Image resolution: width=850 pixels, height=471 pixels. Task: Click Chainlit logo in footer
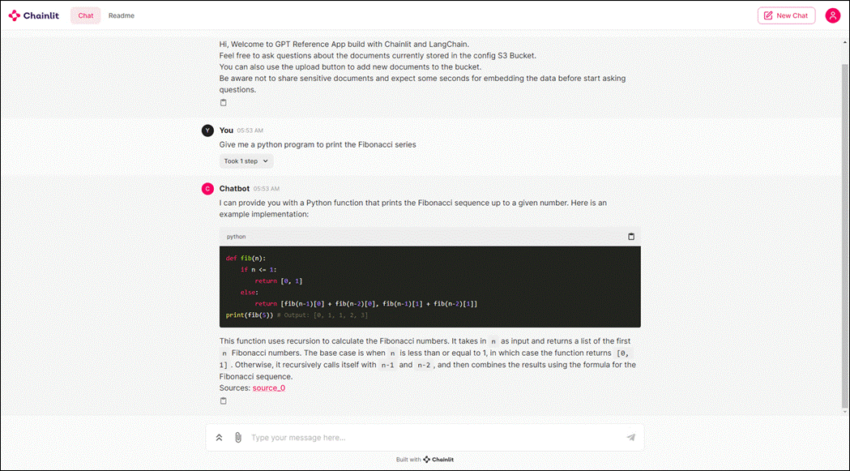438,460
